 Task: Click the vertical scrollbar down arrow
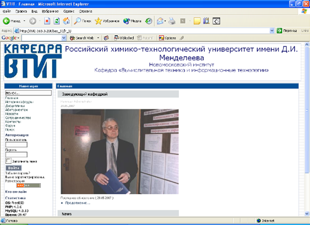(307, 214)
